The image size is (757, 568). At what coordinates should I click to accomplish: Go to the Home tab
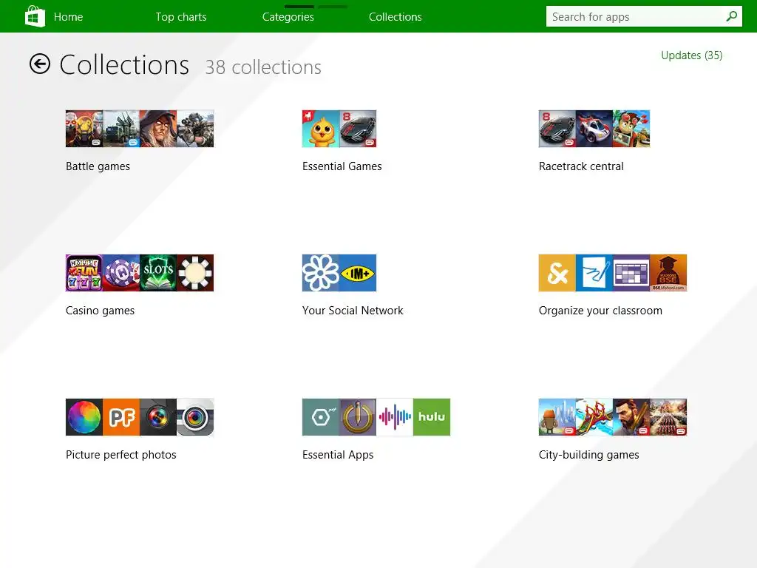point(68,17)
